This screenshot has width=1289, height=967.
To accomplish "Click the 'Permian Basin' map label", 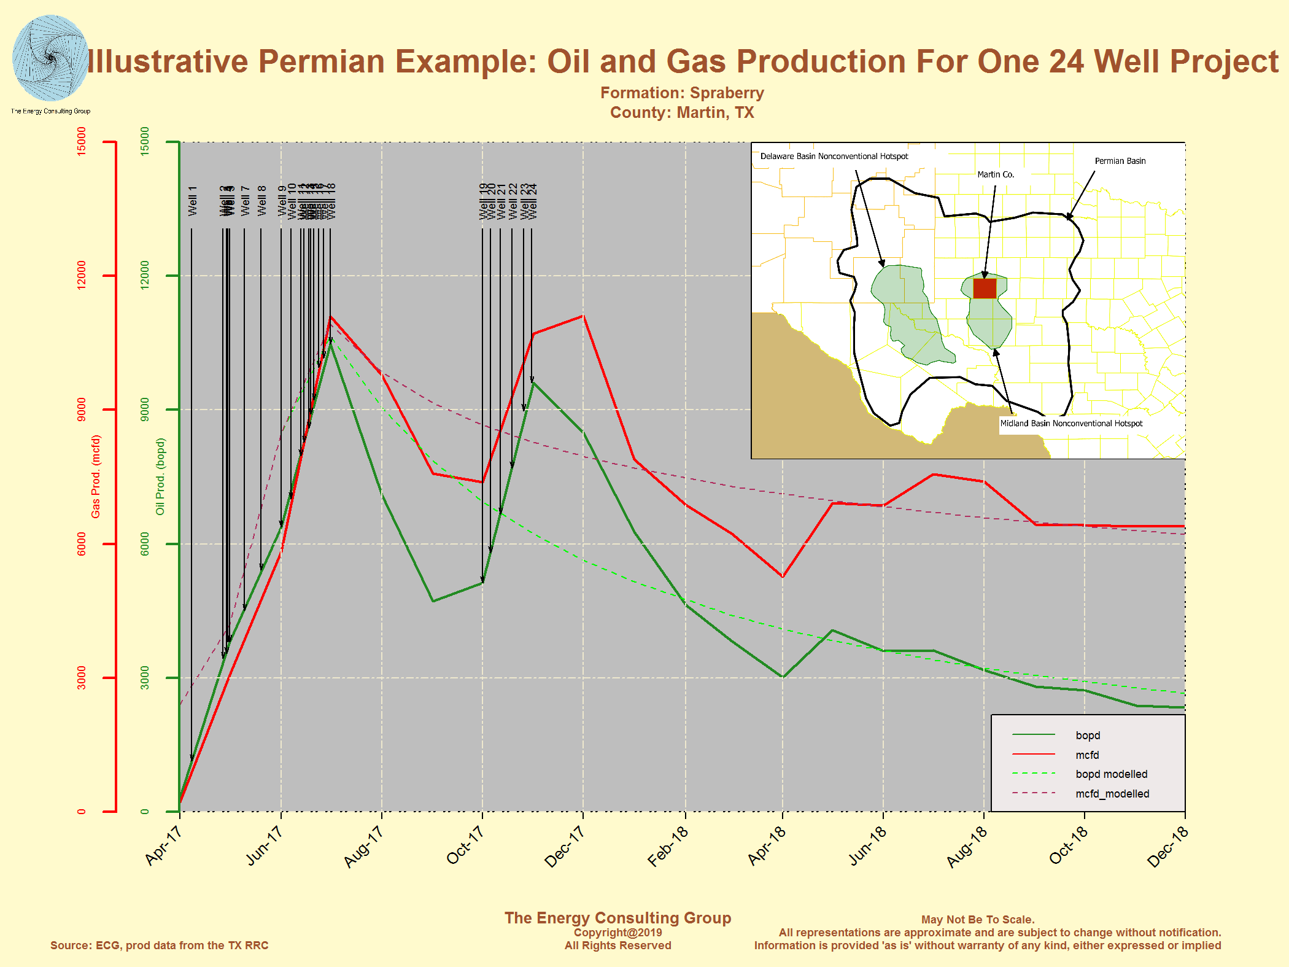I will click(1120, 161).
